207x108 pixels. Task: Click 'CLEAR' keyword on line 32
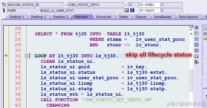tap(48, 61)
